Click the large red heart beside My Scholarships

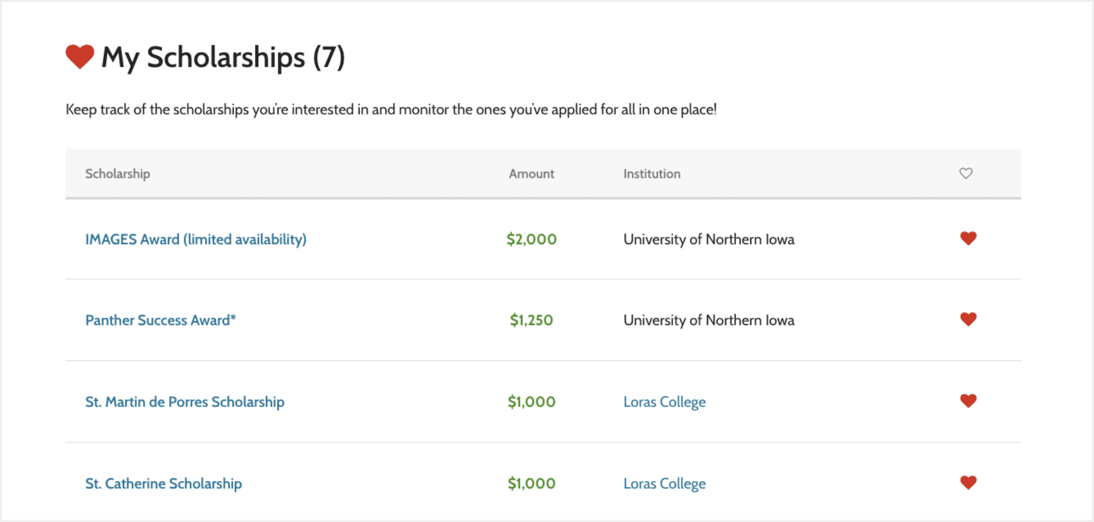(80, 57)
